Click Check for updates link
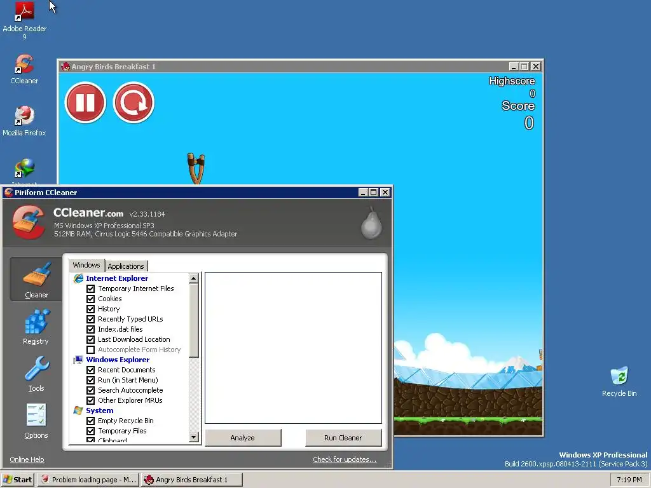Screen dimensions: 651x488 point(345,459)
